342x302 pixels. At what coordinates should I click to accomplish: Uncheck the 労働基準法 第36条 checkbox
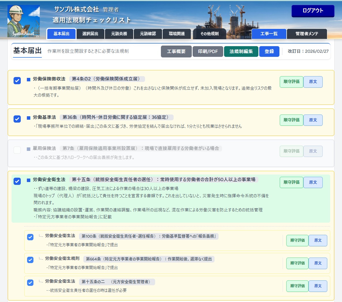(17, 119)
